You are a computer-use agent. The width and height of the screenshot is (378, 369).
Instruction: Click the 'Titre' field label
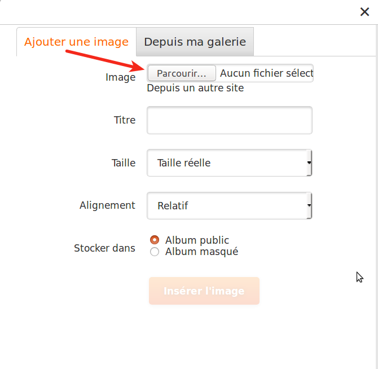tap(124, 120)
